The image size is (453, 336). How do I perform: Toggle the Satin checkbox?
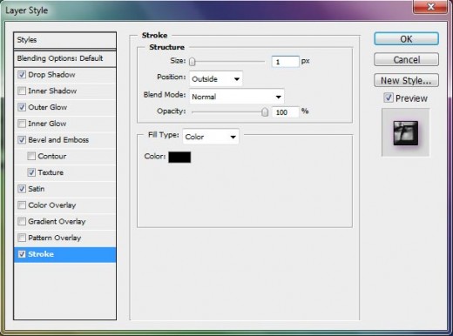(22, 189)
